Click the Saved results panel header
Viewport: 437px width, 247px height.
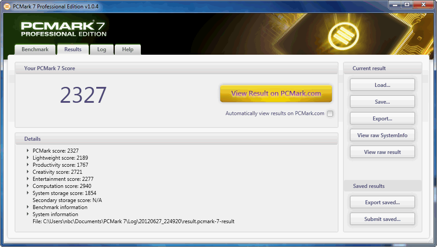coord(369,186)
